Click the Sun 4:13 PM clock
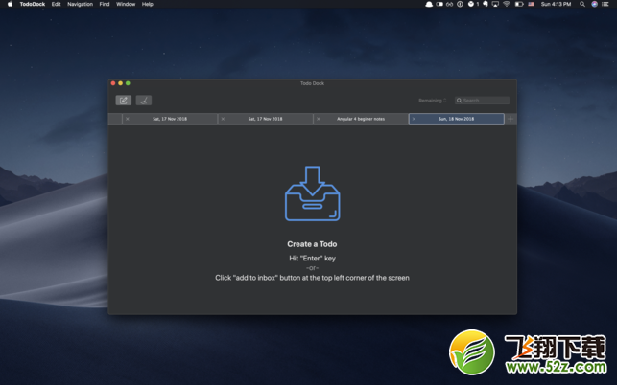The width and height of the screenshot is (617, 385). [556, 4]
